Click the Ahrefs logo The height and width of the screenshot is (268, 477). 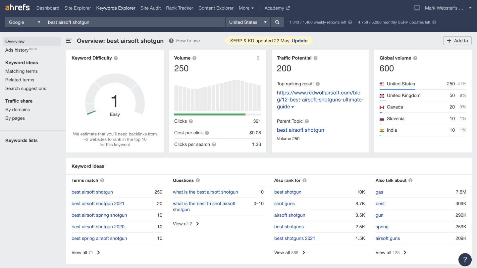coord(18,8)
